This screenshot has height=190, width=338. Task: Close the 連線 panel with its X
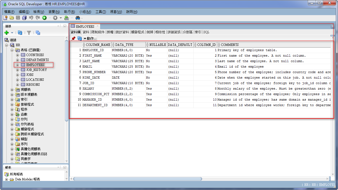pos(58,26)
